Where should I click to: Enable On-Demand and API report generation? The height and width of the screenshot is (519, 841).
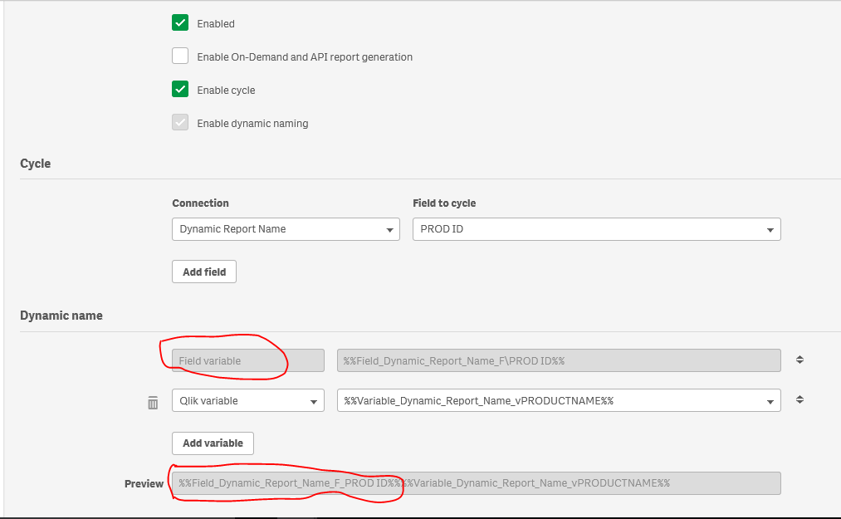180,56
